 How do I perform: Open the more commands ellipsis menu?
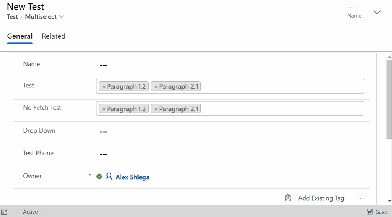[x=360, y=198]
